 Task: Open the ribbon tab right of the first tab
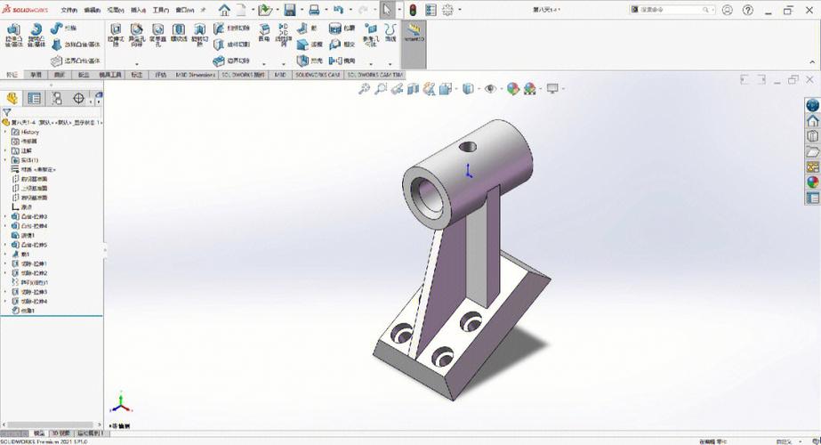coord(36,75)
